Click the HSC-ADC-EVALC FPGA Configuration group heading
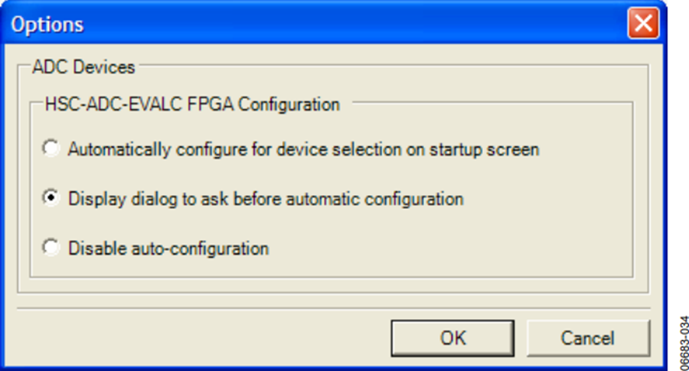The width and height of the screenshot is (689, 371). coord(192,105)
